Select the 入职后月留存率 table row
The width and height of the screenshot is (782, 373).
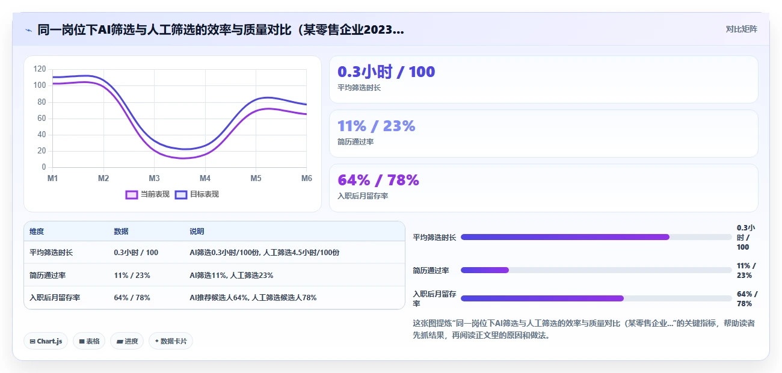214,297
